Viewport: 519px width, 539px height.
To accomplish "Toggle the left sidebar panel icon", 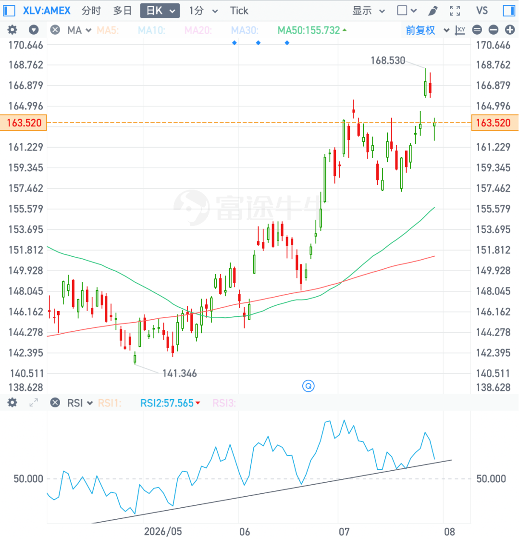I will pos(9,11).
